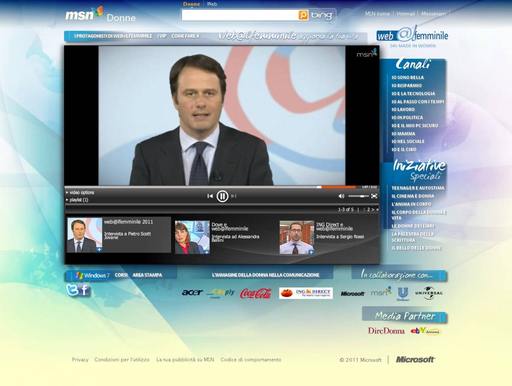Skip to the next video track
Viewport: 512px width, 386px height.
tap(233, 196)
